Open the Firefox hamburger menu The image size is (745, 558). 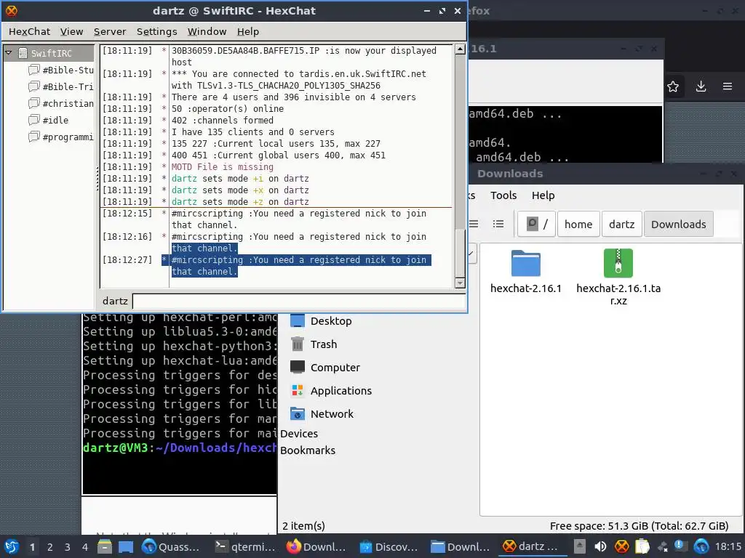pyautogui.click(x=728, y=87)
